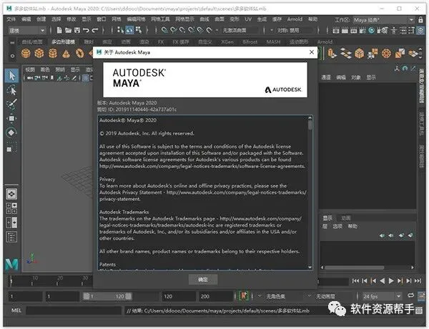The height and width of the screenshot is (329, 429).
Task: Open the symmetry 对称 dropdown
Action: pyautogui.click(x=291, y=30)
